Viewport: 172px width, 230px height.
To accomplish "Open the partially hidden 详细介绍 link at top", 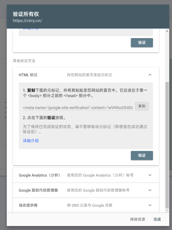I will tap(31, 29).
